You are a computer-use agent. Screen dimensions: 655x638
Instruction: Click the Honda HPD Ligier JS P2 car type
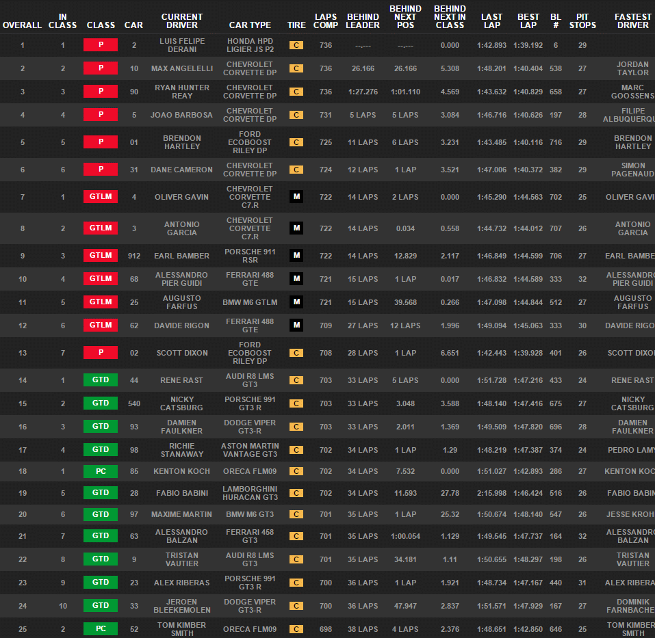(x=250, y=45)
